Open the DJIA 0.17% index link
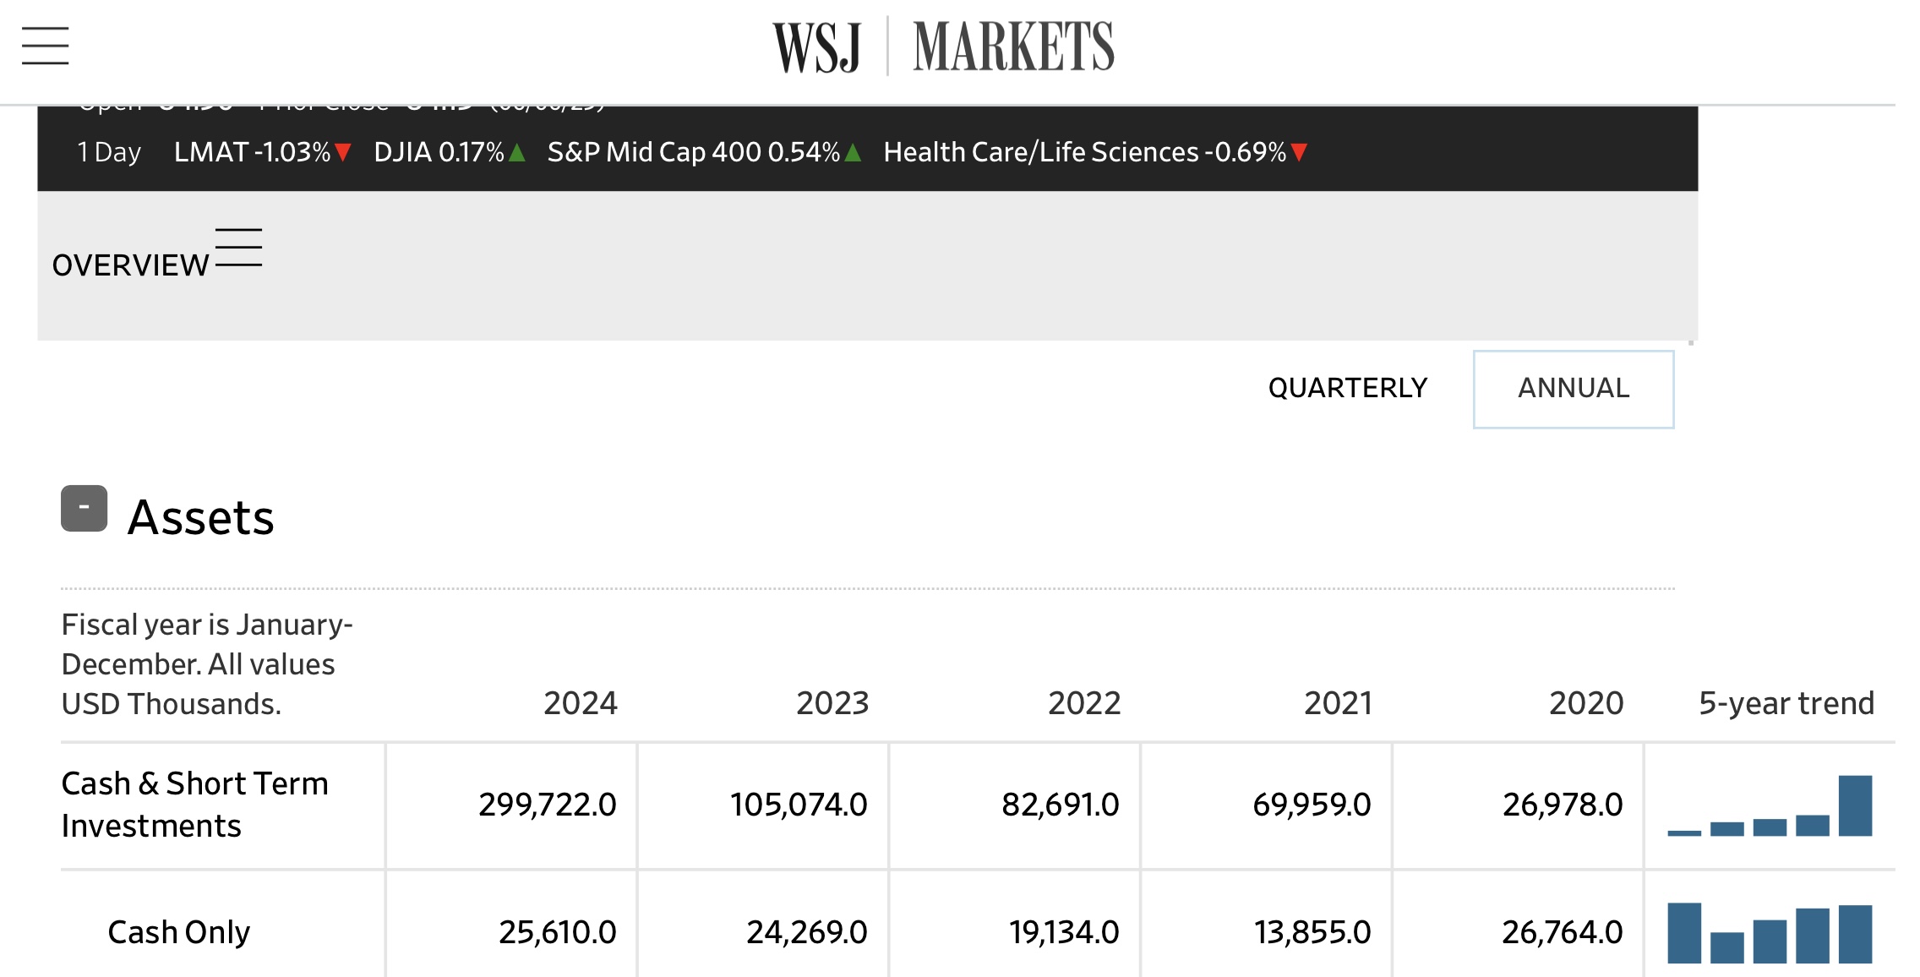 pos(439,152)
